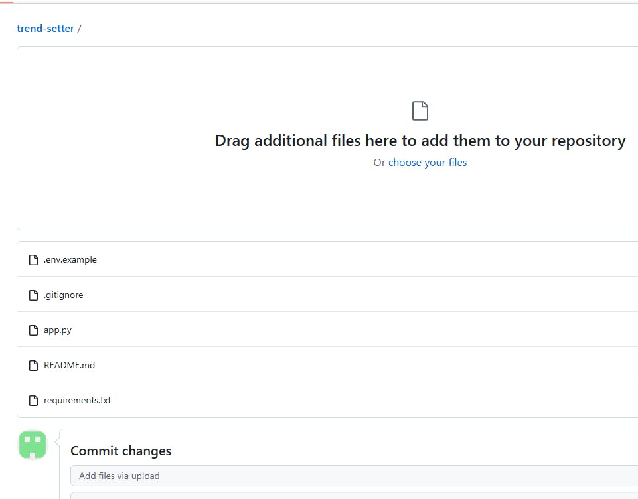Click the 'Drag additional files here' heading

tap(420, 141)
